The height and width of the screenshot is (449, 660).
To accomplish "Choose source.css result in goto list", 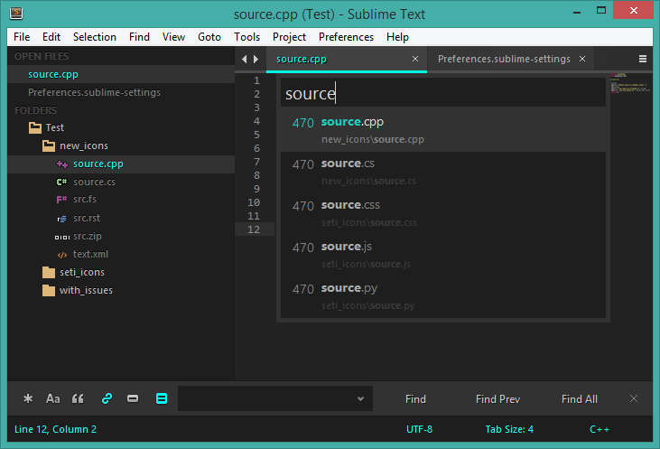I will [443, 214].
